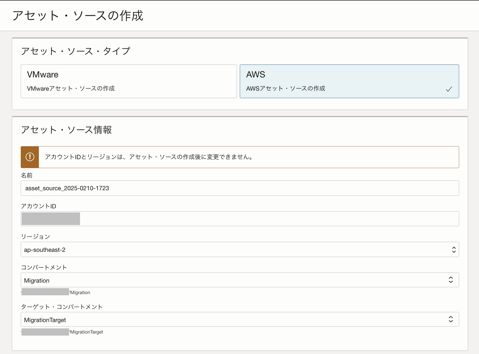Click the アカウントID field label

(39, 206)
